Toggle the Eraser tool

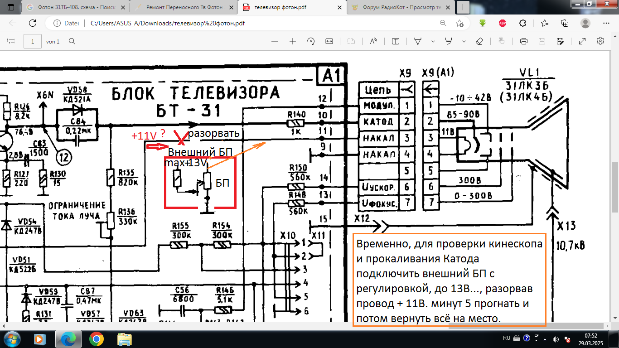(x=480, y=41)
